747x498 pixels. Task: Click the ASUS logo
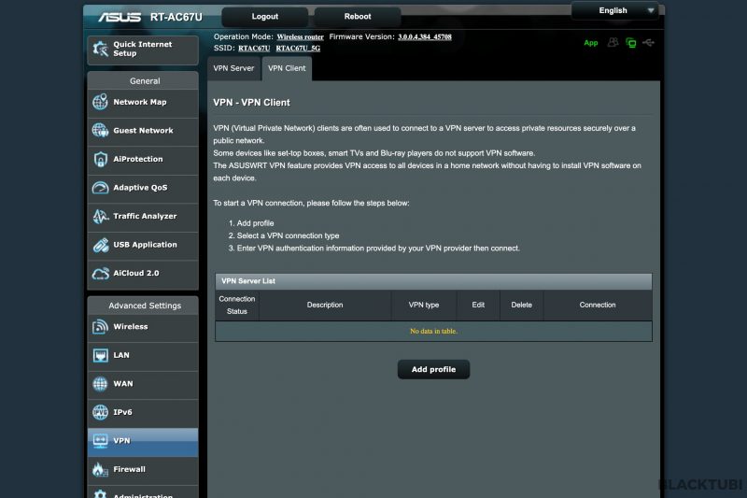pyautogui.click(x=120, y=17)
